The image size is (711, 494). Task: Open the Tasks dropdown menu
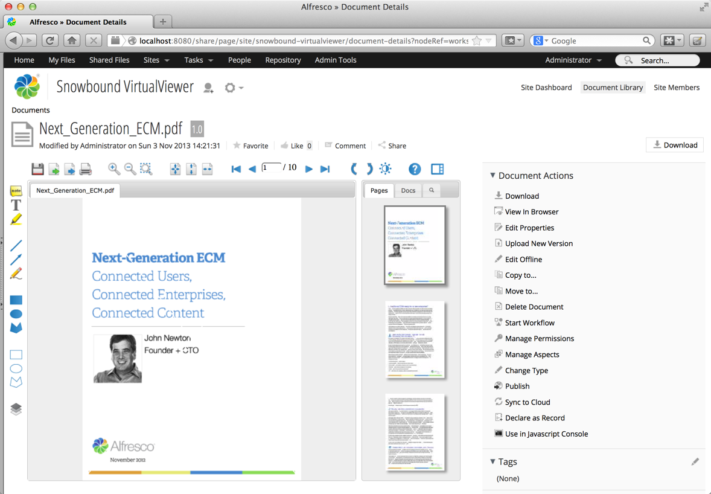(x=199, y=60)
